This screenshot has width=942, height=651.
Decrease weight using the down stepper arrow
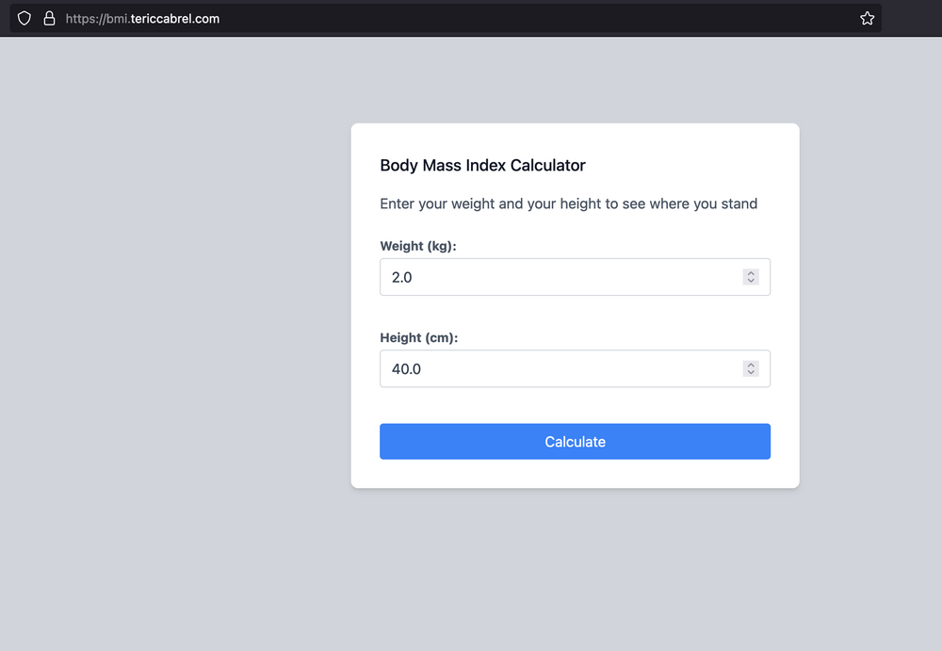(751, 282)
